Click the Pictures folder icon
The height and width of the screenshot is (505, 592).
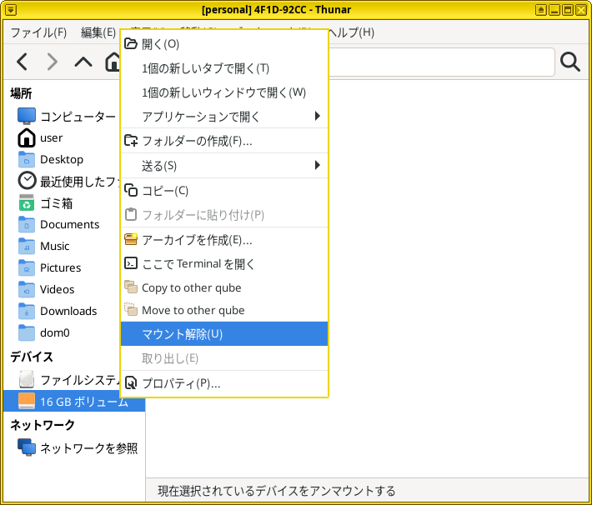[27, 268]
